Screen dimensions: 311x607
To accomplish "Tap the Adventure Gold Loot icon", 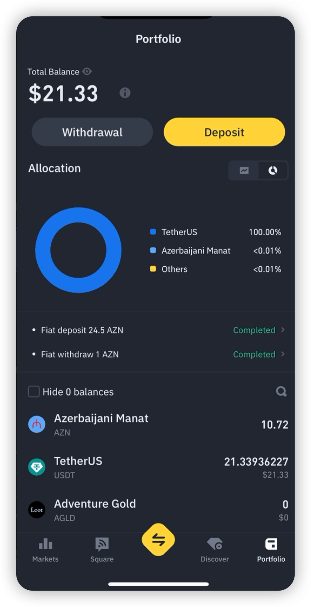I will click(37, 510).
